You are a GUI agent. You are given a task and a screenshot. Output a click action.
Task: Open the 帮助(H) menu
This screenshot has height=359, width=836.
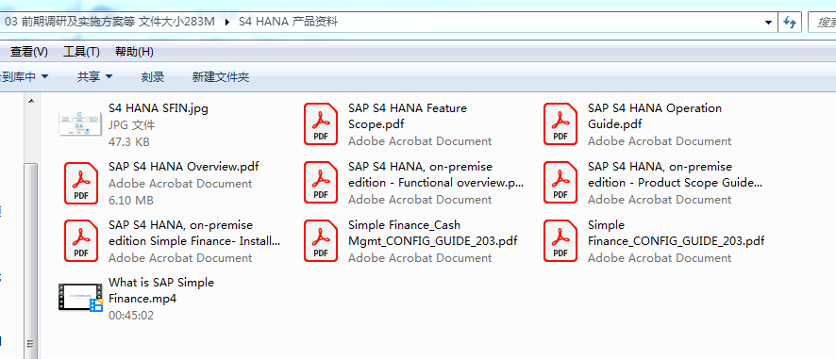coord(134,52)
